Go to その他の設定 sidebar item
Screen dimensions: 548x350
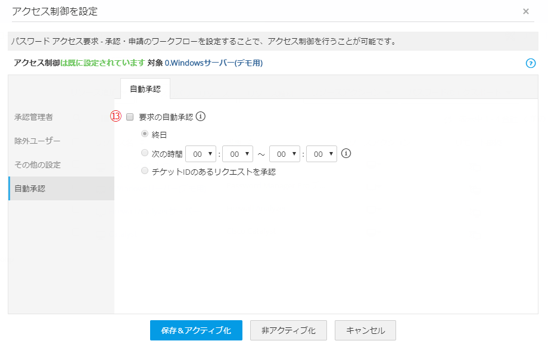point(38,165)
